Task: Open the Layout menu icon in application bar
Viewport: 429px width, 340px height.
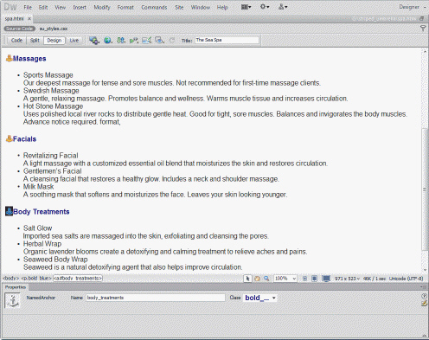Action: click(x=246, y=7)
